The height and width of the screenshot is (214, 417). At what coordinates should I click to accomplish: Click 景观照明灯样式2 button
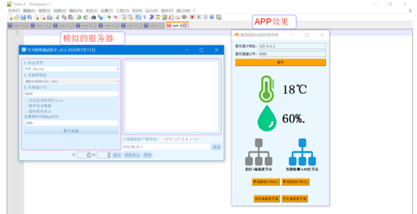(295, 182)
